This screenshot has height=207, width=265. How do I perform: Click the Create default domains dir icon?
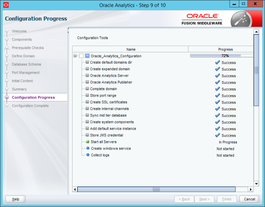point(87,62)
